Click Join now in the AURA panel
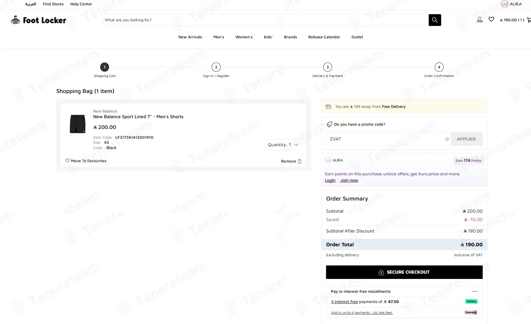The width and height of the screenshot is (531, 324). [349, 180]
